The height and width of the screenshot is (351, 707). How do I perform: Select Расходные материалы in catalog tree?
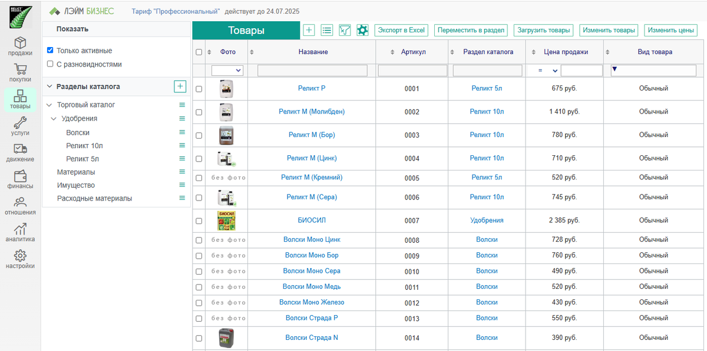[x=94, y=198]
